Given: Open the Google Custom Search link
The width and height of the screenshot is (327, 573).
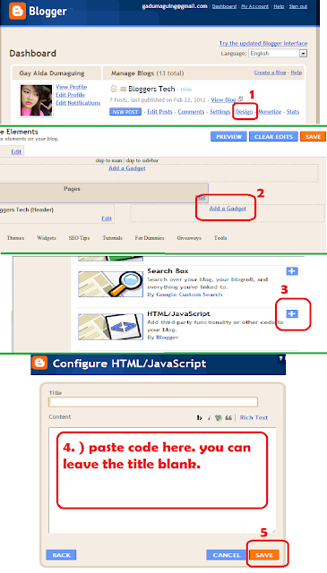Looking at the screenshot, I should point(189,295).
